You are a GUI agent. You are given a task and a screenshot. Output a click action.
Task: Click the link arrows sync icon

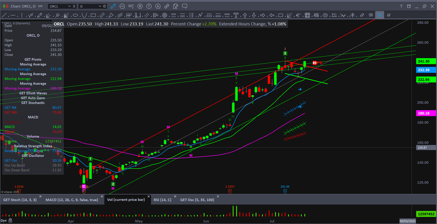tap(167, 6)
